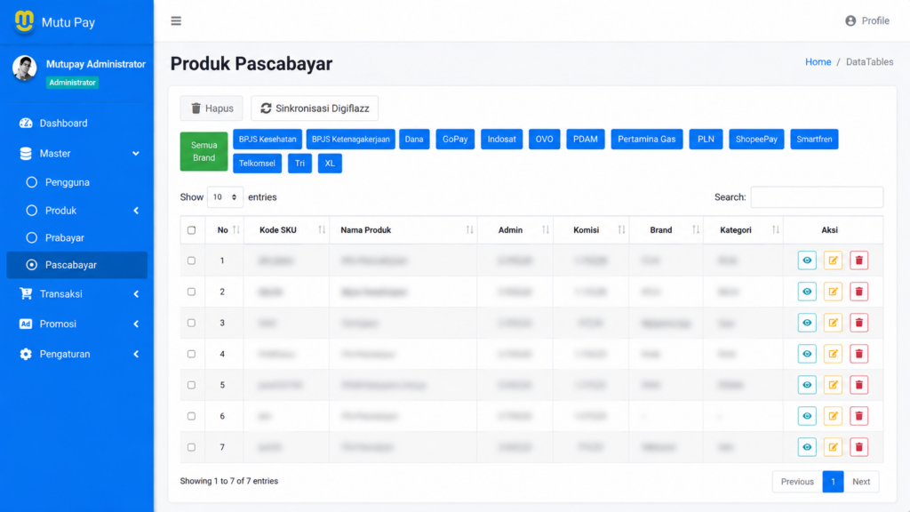Viewport: 910px width, 512px height.
Task: Delete product in row 3
Action: pyautogui.click(x=859, y=323)
